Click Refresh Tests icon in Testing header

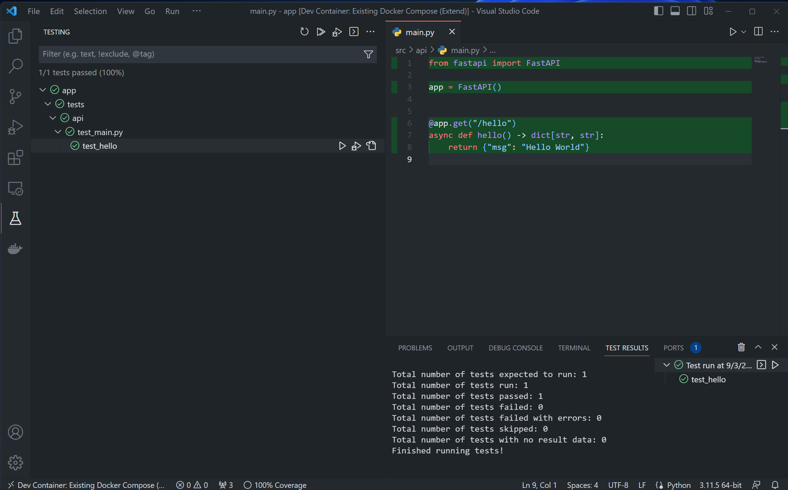pyautogui.click(x=304, y=32)
